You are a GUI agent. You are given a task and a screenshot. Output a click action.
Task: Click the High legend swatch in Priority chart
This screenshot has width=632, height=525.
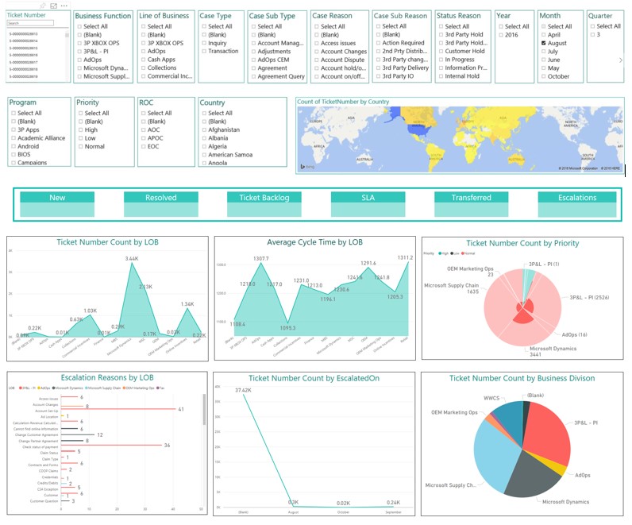[440, 253]
